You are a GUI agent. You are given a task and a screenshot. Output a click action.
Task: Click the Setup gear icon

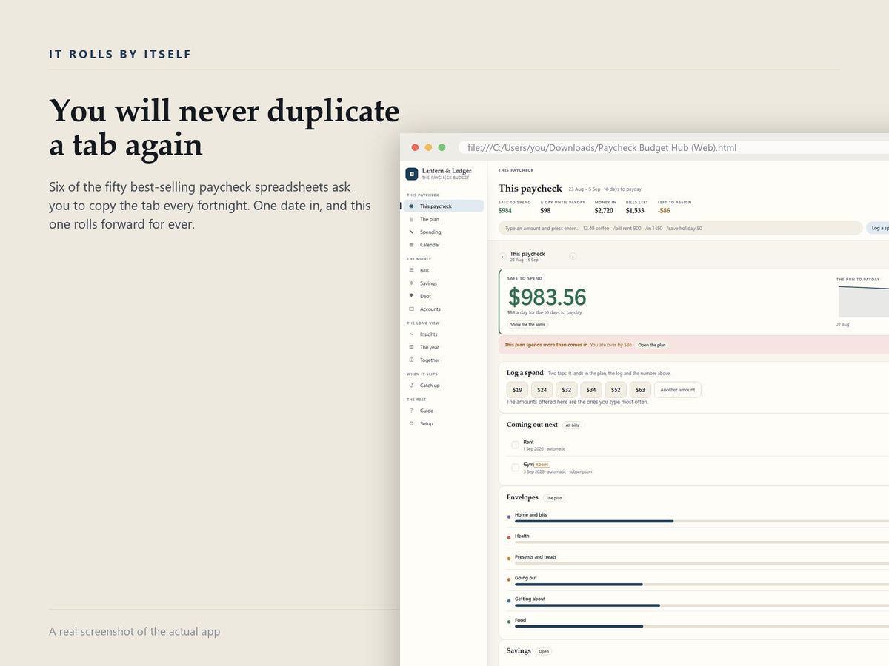[411, 423]
